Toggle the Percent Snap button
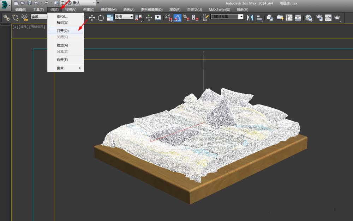 (186, 17)
